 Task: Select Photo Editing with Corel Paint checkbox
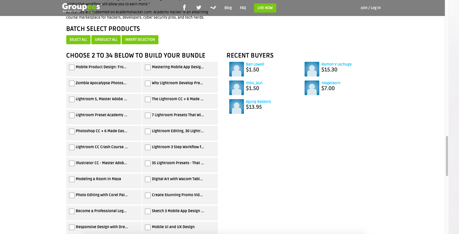[72, 195]
